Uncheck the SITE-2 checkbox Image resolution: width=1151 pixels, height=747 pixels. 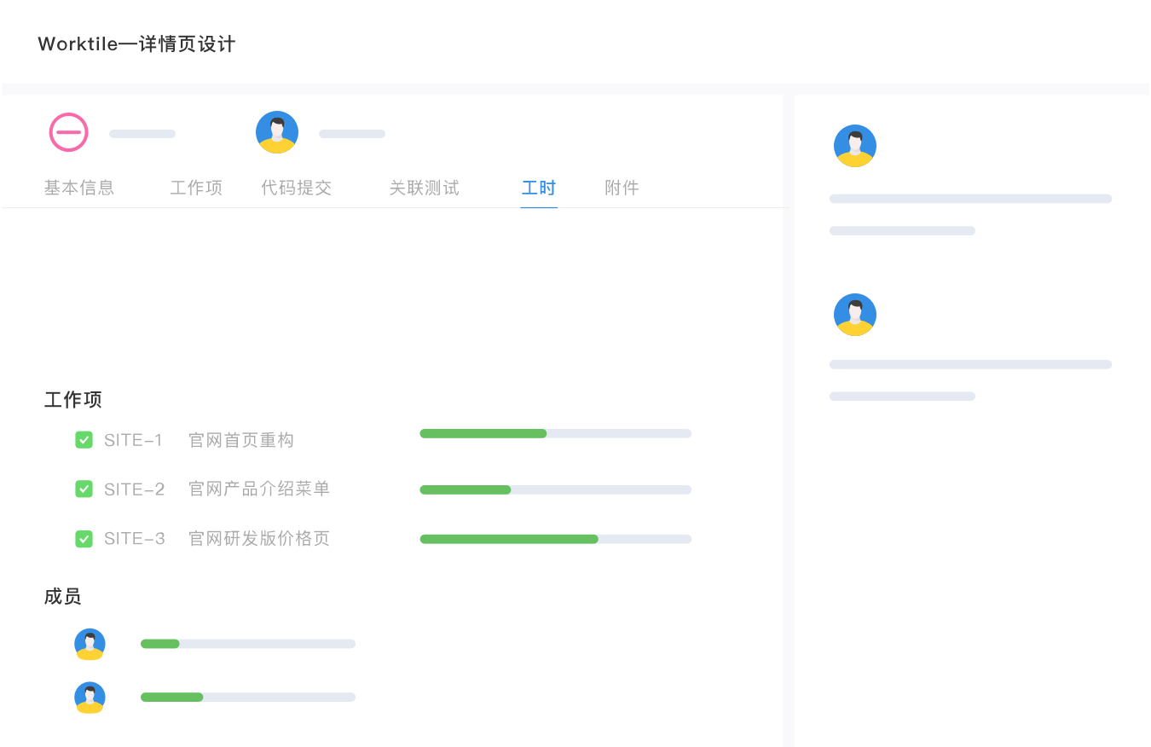(84, 489)
